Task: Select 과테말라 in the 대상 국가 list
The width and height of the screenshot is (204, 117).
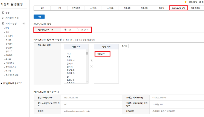Action: click(71, 73)
